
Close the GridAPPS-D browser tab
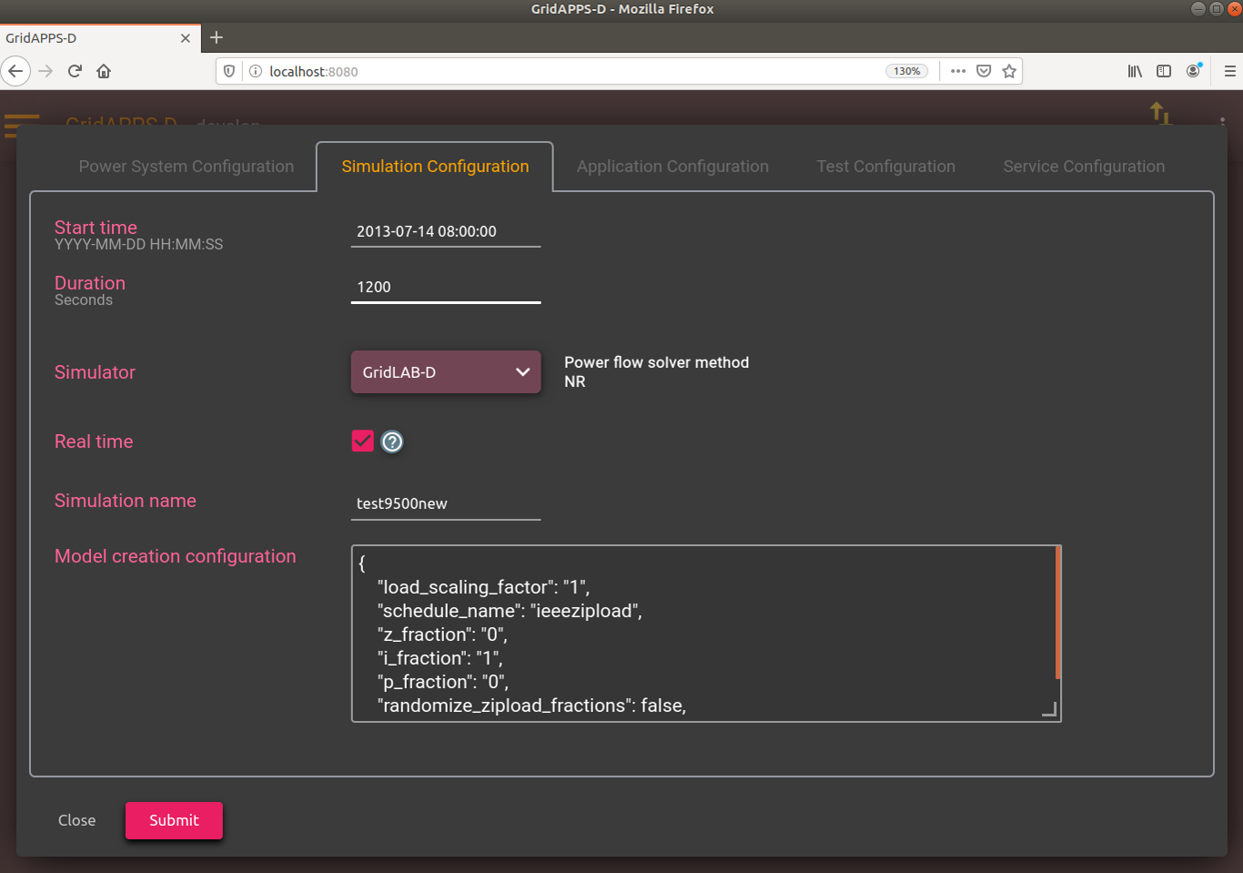point(185,38)
